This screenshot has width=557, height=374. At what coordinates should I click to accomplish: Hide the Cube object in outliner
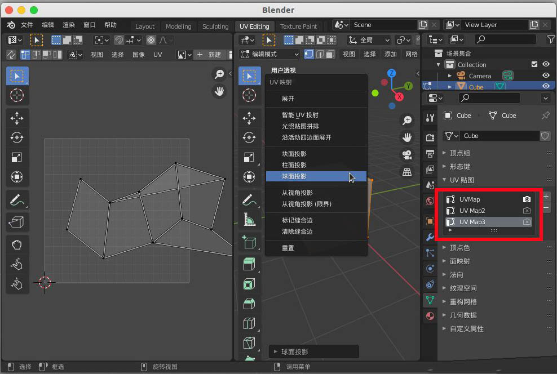(x=546, y=86)
